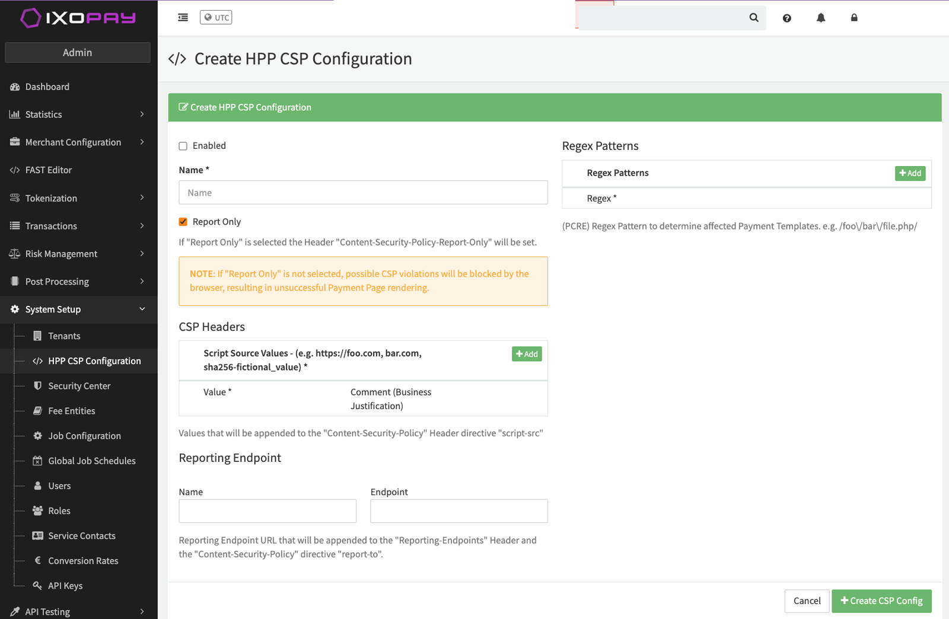
Task: Click the API Testing rocket icon
Action: click(15, 611)
